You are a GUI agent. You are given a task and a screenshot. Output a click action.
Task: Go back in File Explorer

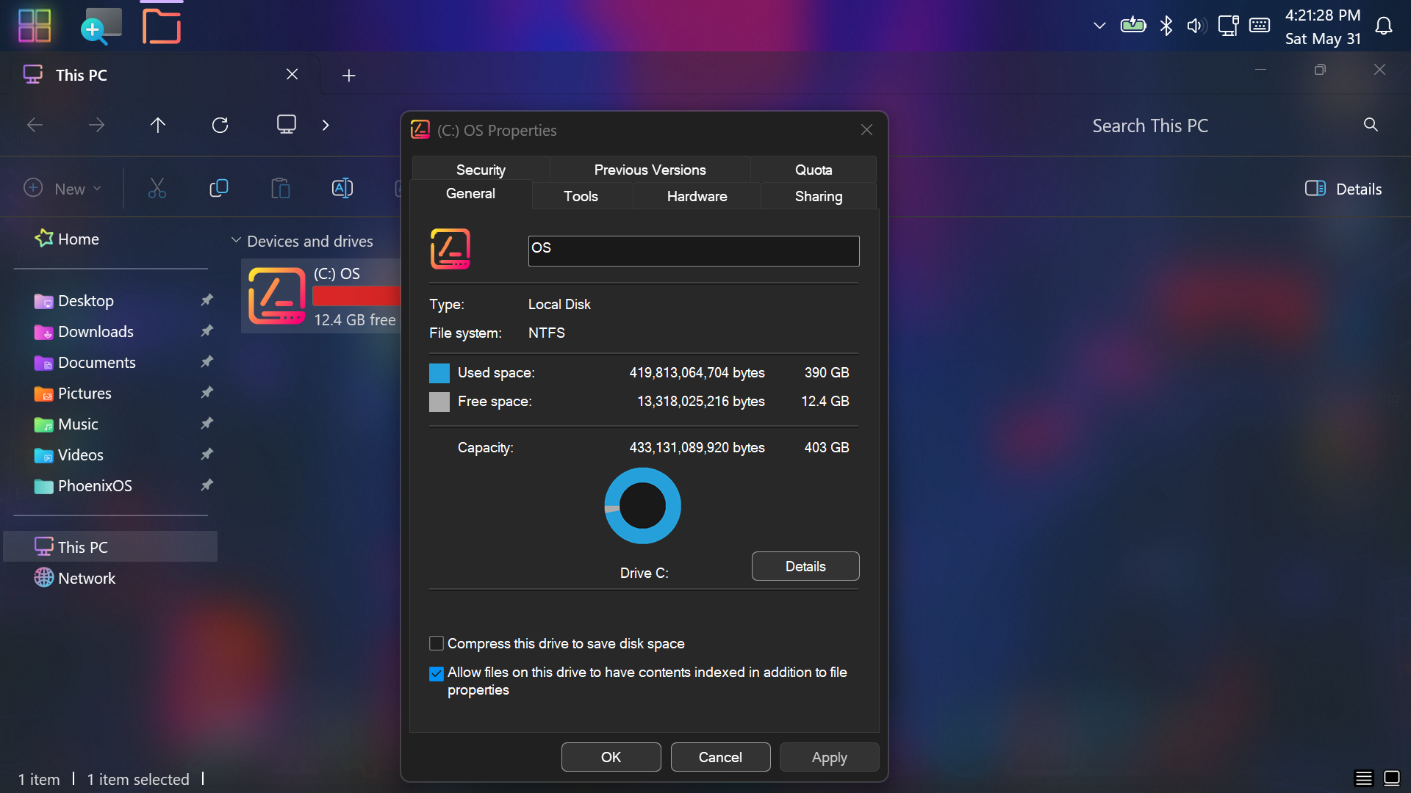(x=35, y=125)
